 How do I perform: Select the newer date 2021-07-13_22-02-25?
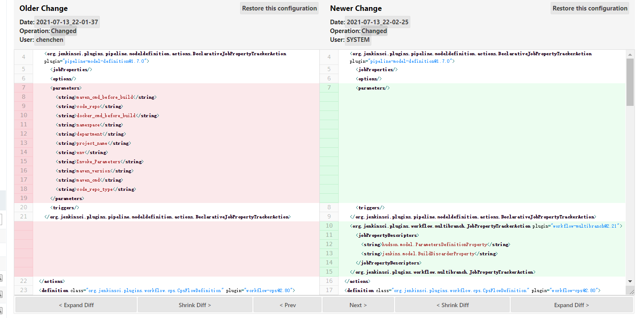point(377,22)
